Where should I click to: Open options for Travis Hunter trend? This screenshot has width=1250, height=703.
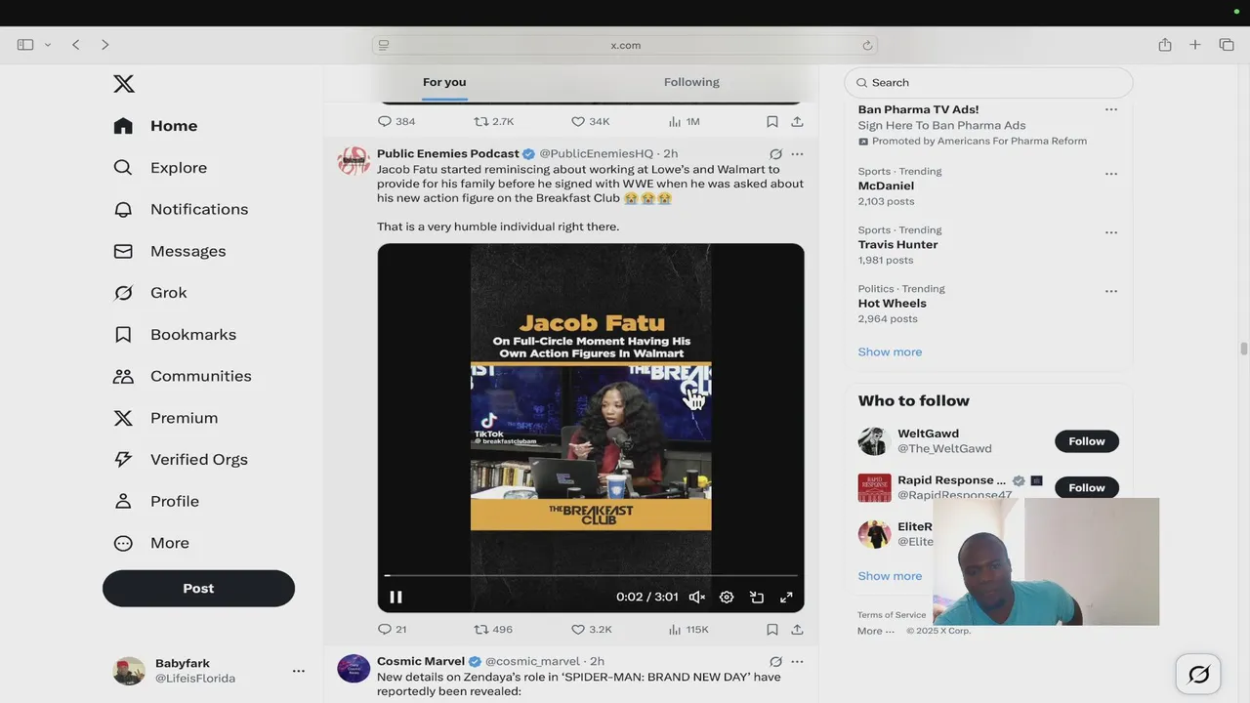coord(1110,232)
